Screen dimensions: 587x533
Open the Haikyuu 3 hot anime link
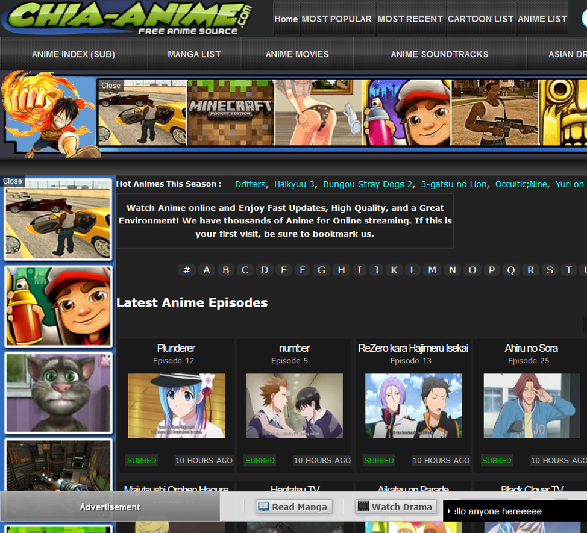pyautogui.click(x=294, y=184)
